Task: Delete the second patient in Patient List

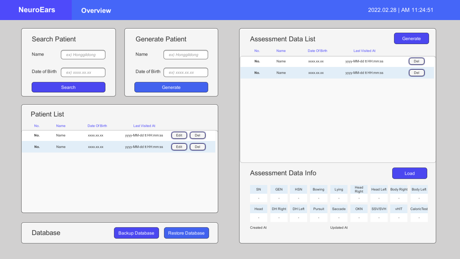Action: point(198,147)
